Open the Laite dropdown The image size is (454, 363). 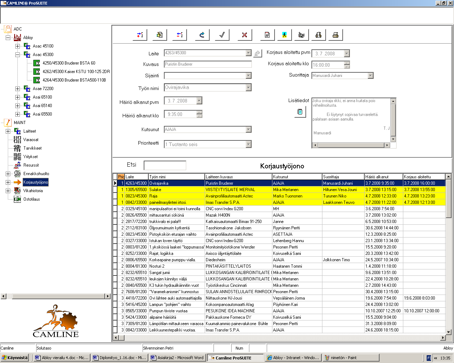[248, 53]
